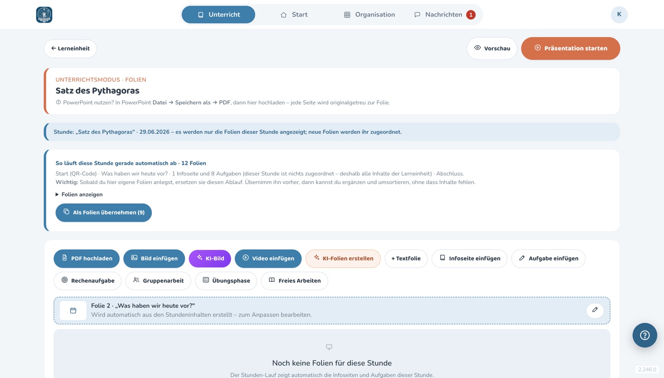This screenshot has width=664, height=378.
Task: Click the calendar icon of Folie 2
Action: click(x=73, y=311)
